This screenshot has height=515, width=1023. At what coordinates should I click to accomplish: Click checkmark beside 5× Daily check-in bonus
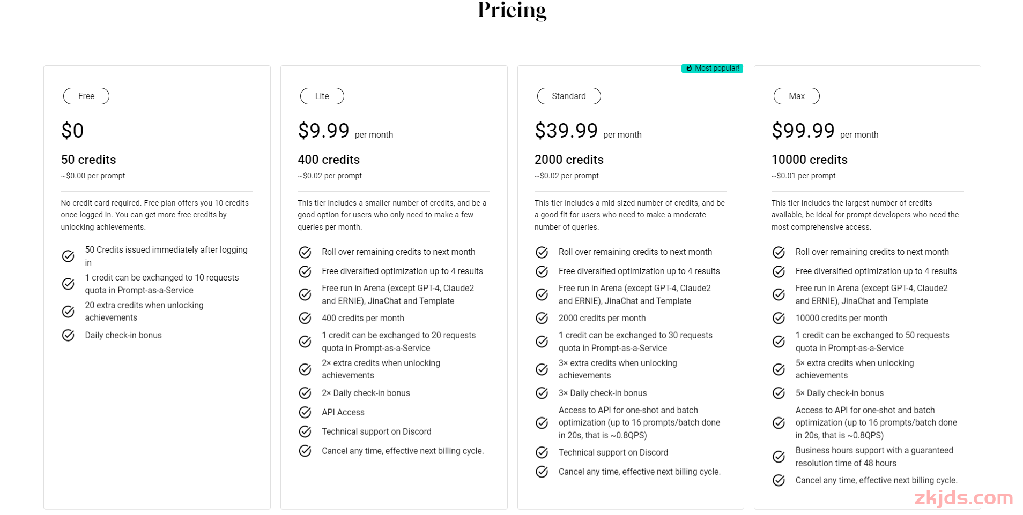pyautogui.click(x=779, y=393)
